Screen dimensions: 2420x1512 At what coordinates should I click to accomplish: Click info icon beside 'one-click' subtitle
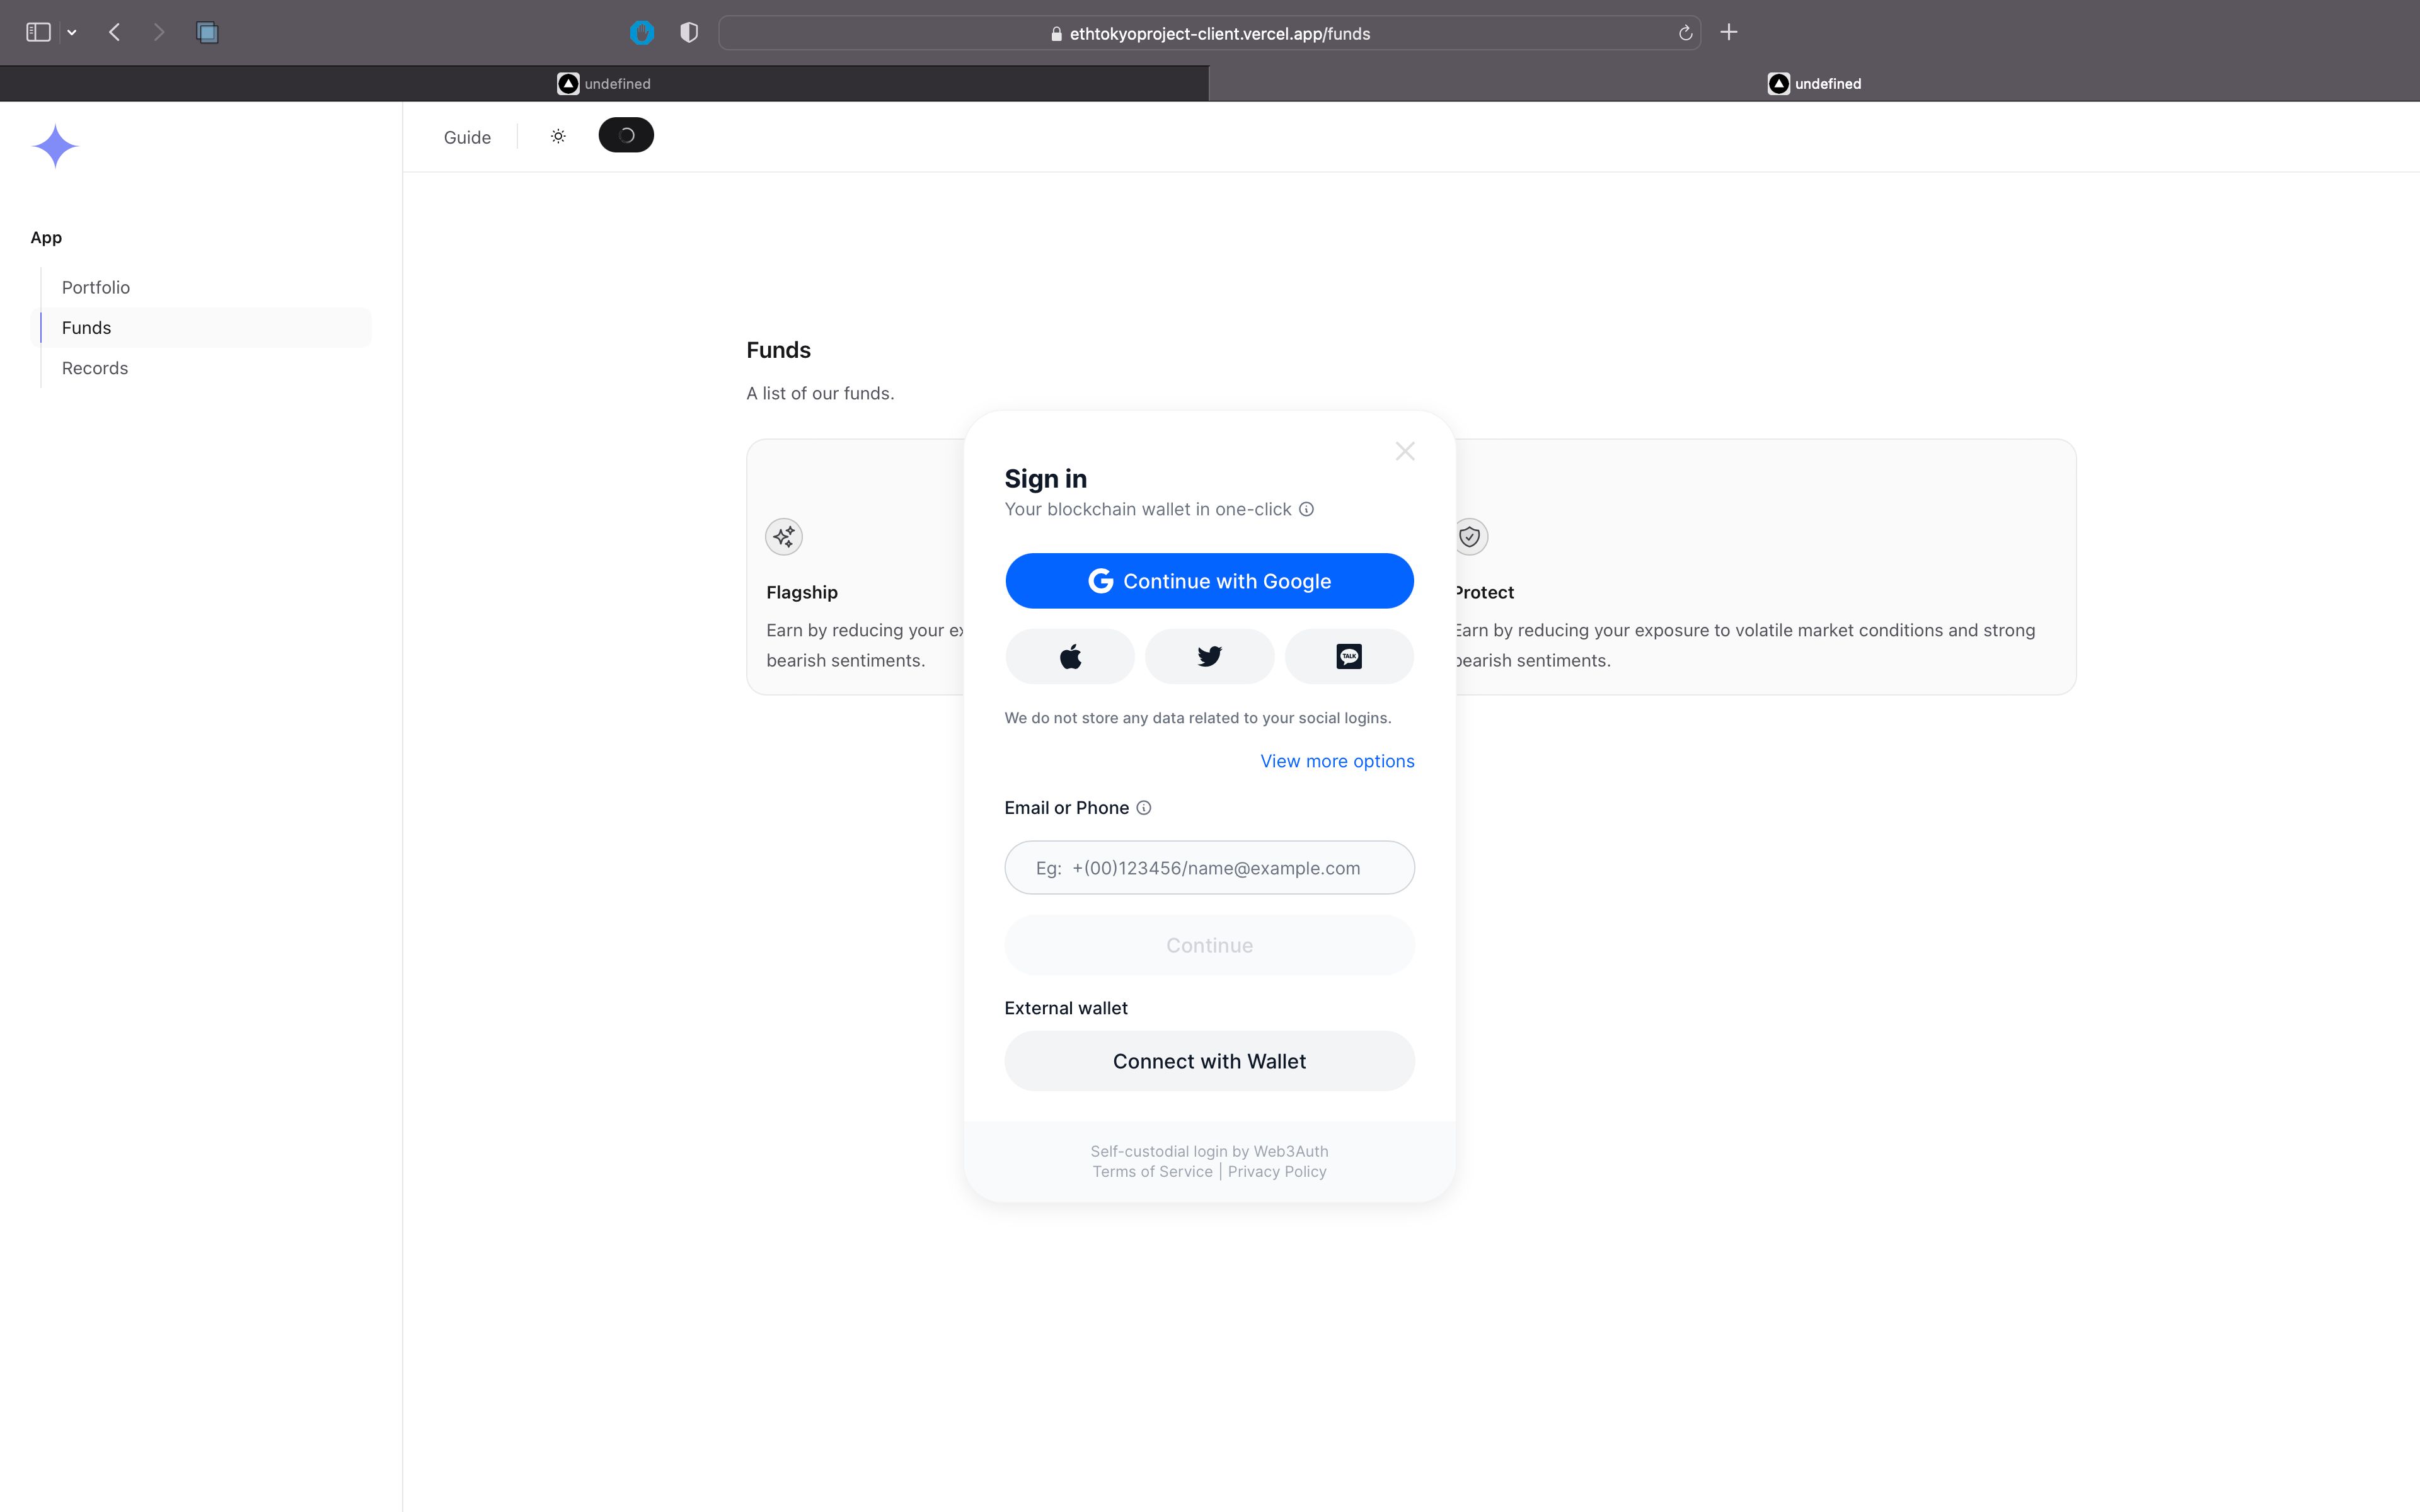[1306, 509]
